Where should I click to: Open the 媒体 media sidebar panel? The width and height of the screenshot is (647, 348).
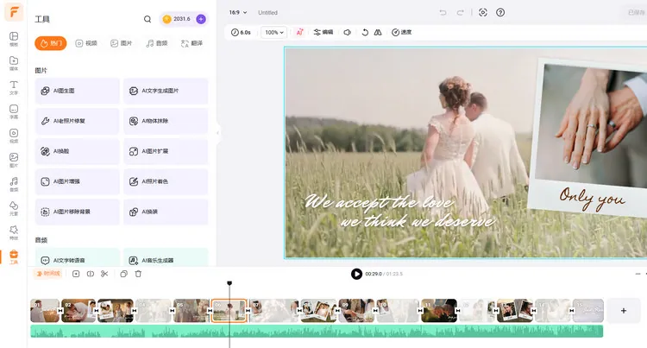pyautogui.click(x=14, y=63)
